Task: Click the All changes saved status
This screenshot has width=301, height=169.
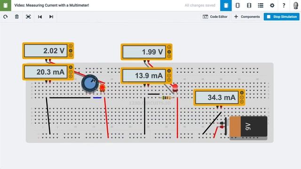Action: [x=200, y=5]
